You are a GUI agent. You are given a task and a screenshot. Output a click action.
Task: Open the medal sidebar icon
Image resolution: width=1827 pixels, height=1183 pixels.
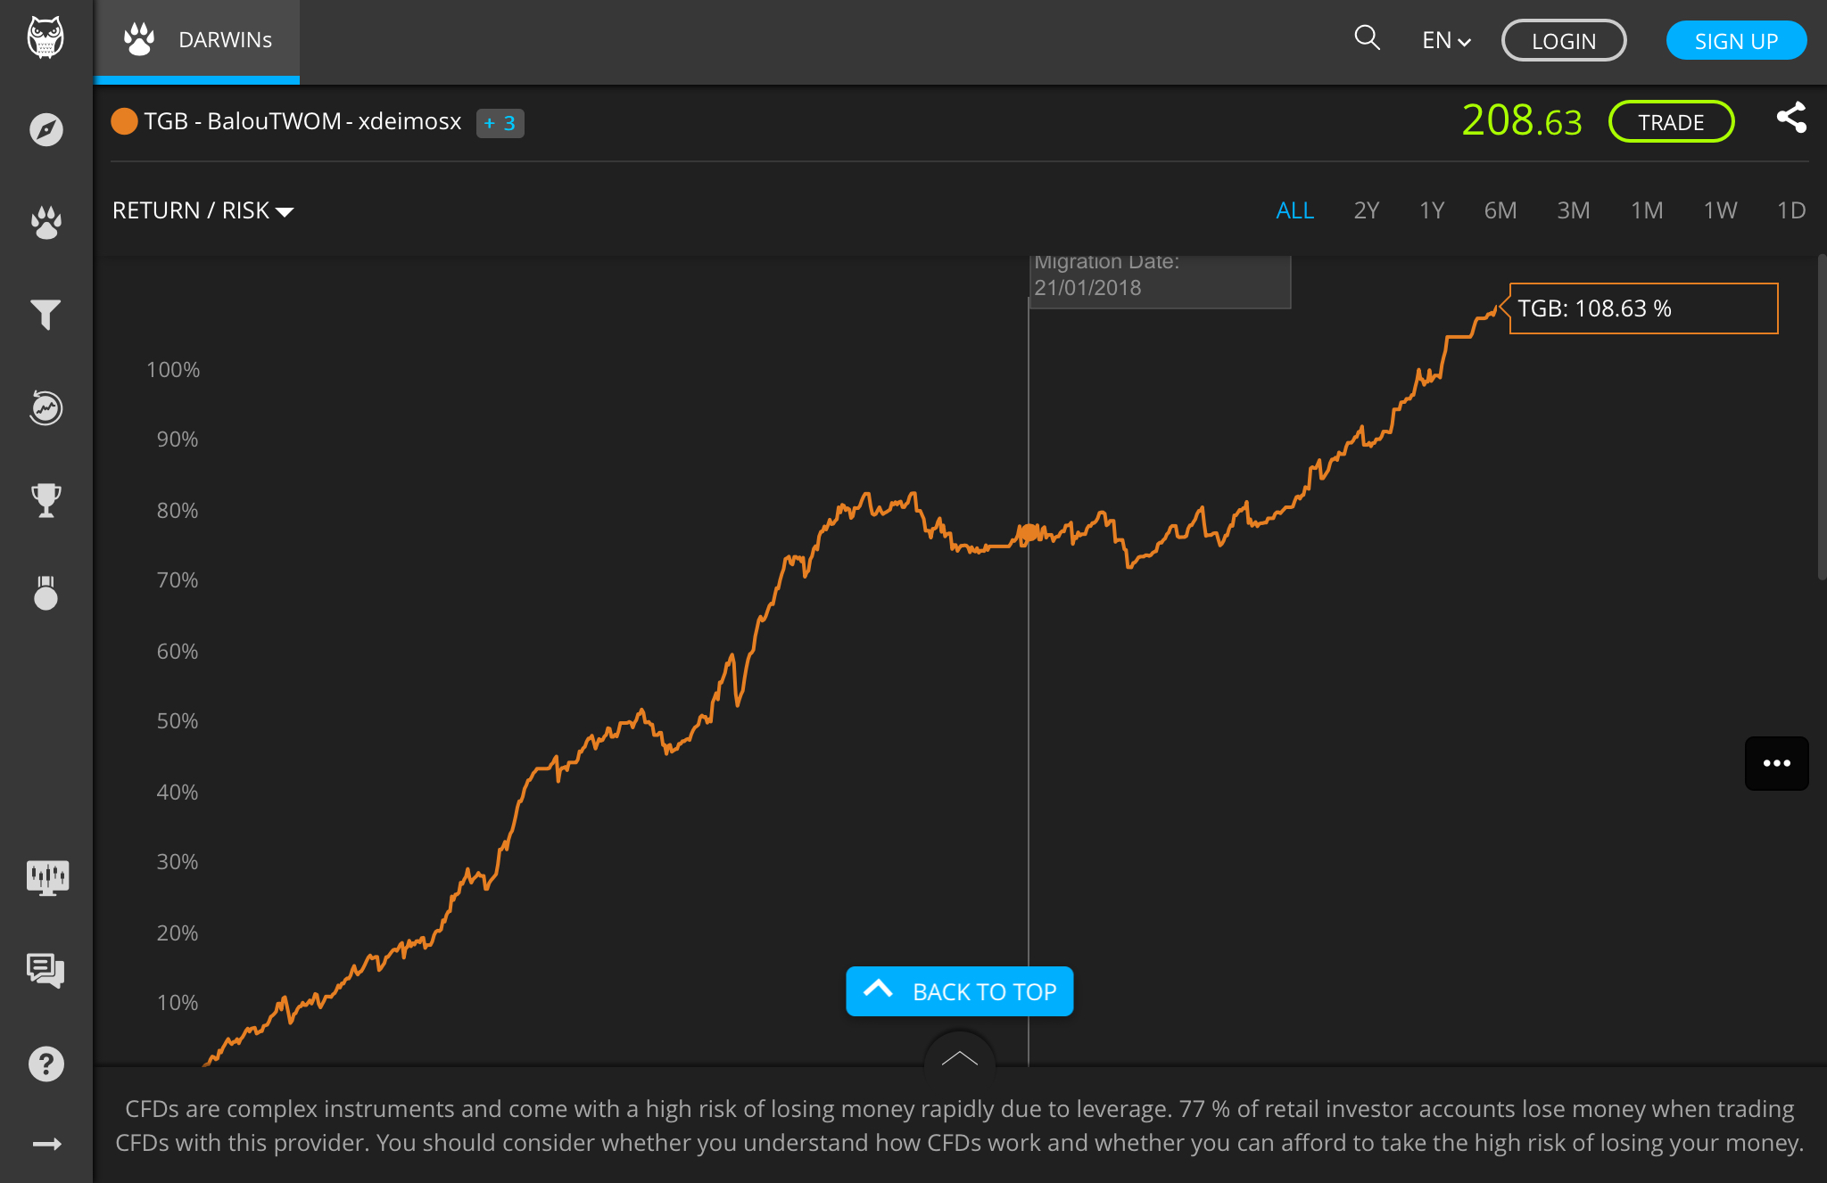(x=46, y=593)
